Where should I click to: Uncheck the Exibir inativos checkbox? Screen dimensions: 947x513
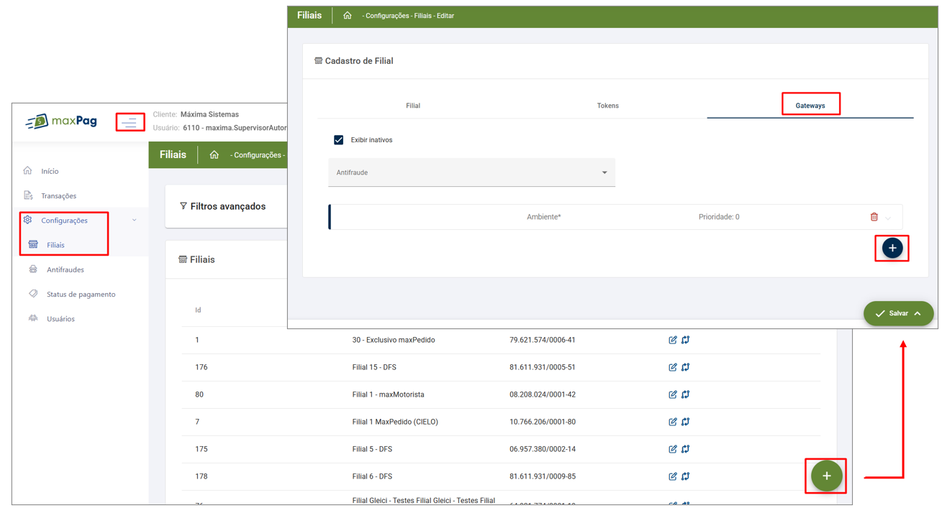click(338, 140)
